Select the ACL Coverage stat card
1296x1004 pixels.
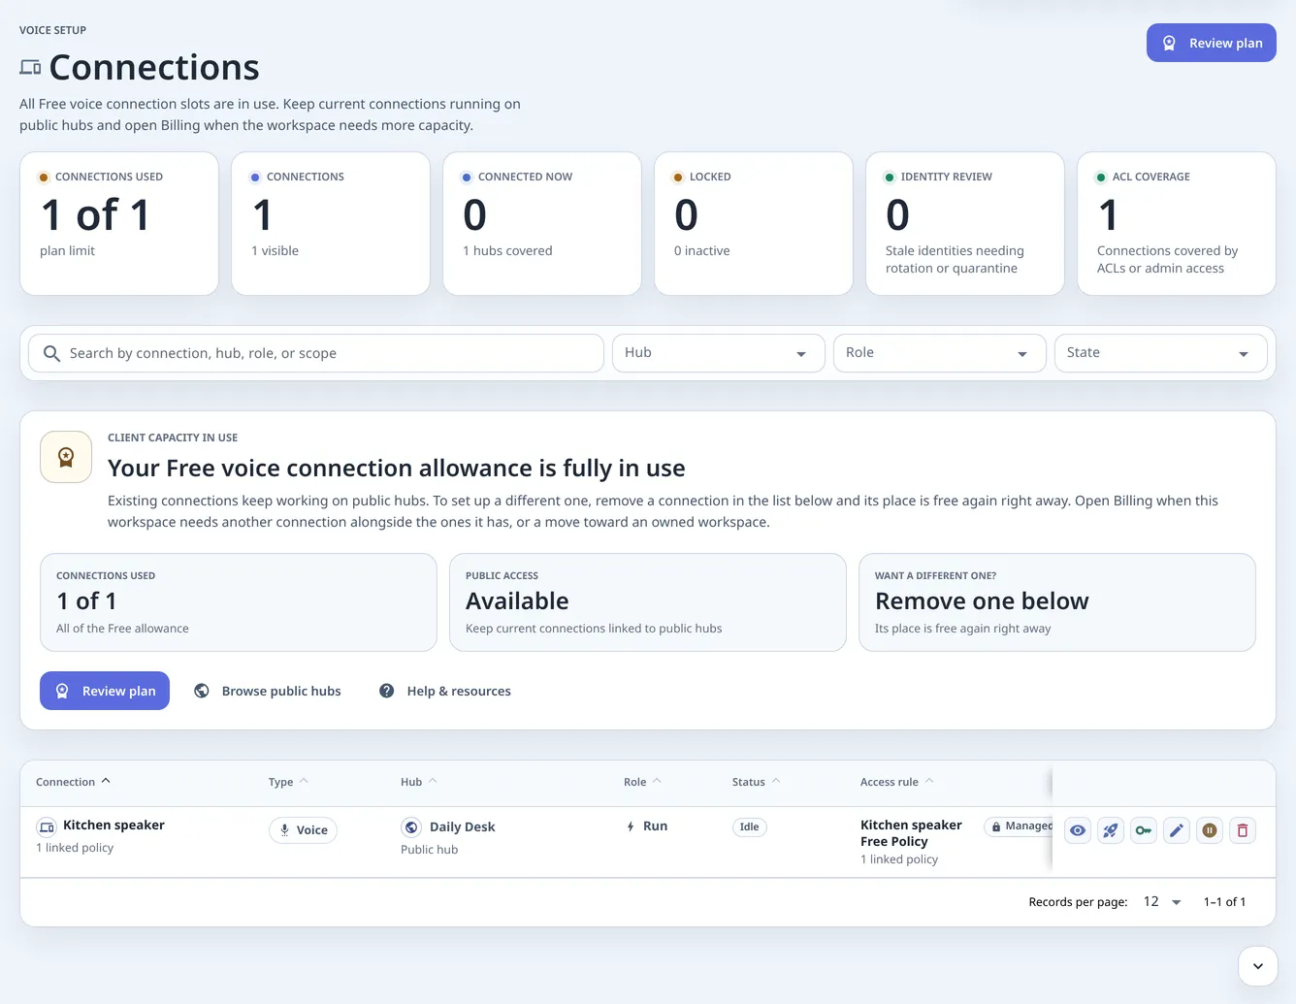tap(1177, 223)
